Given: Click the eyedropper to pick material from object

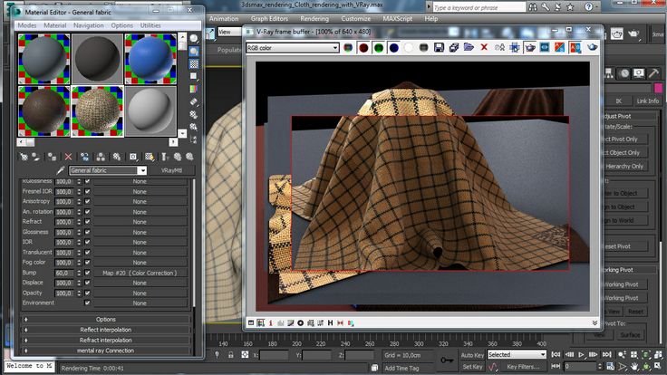Looking at the screenshot, I should (62, 170).
